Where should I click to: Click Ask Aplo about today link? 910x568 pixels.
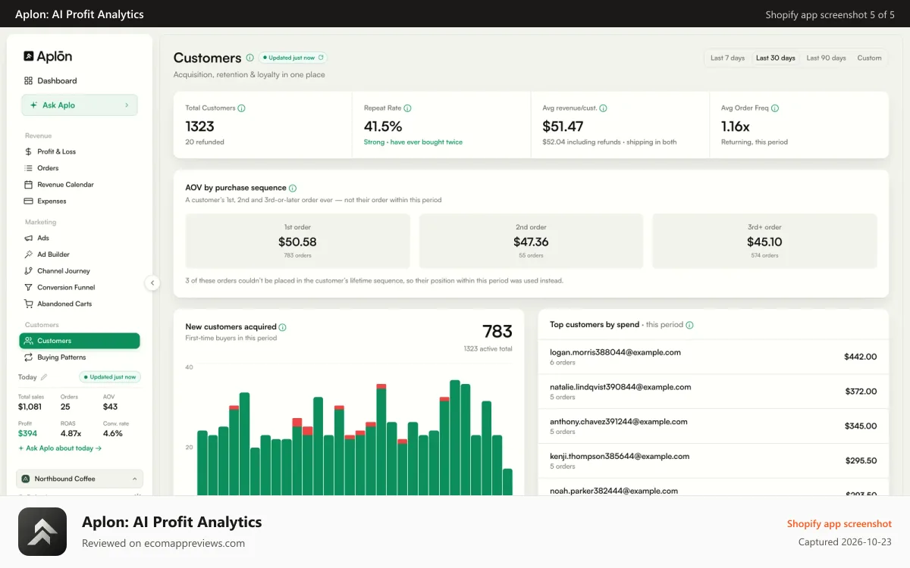[60, 448]
